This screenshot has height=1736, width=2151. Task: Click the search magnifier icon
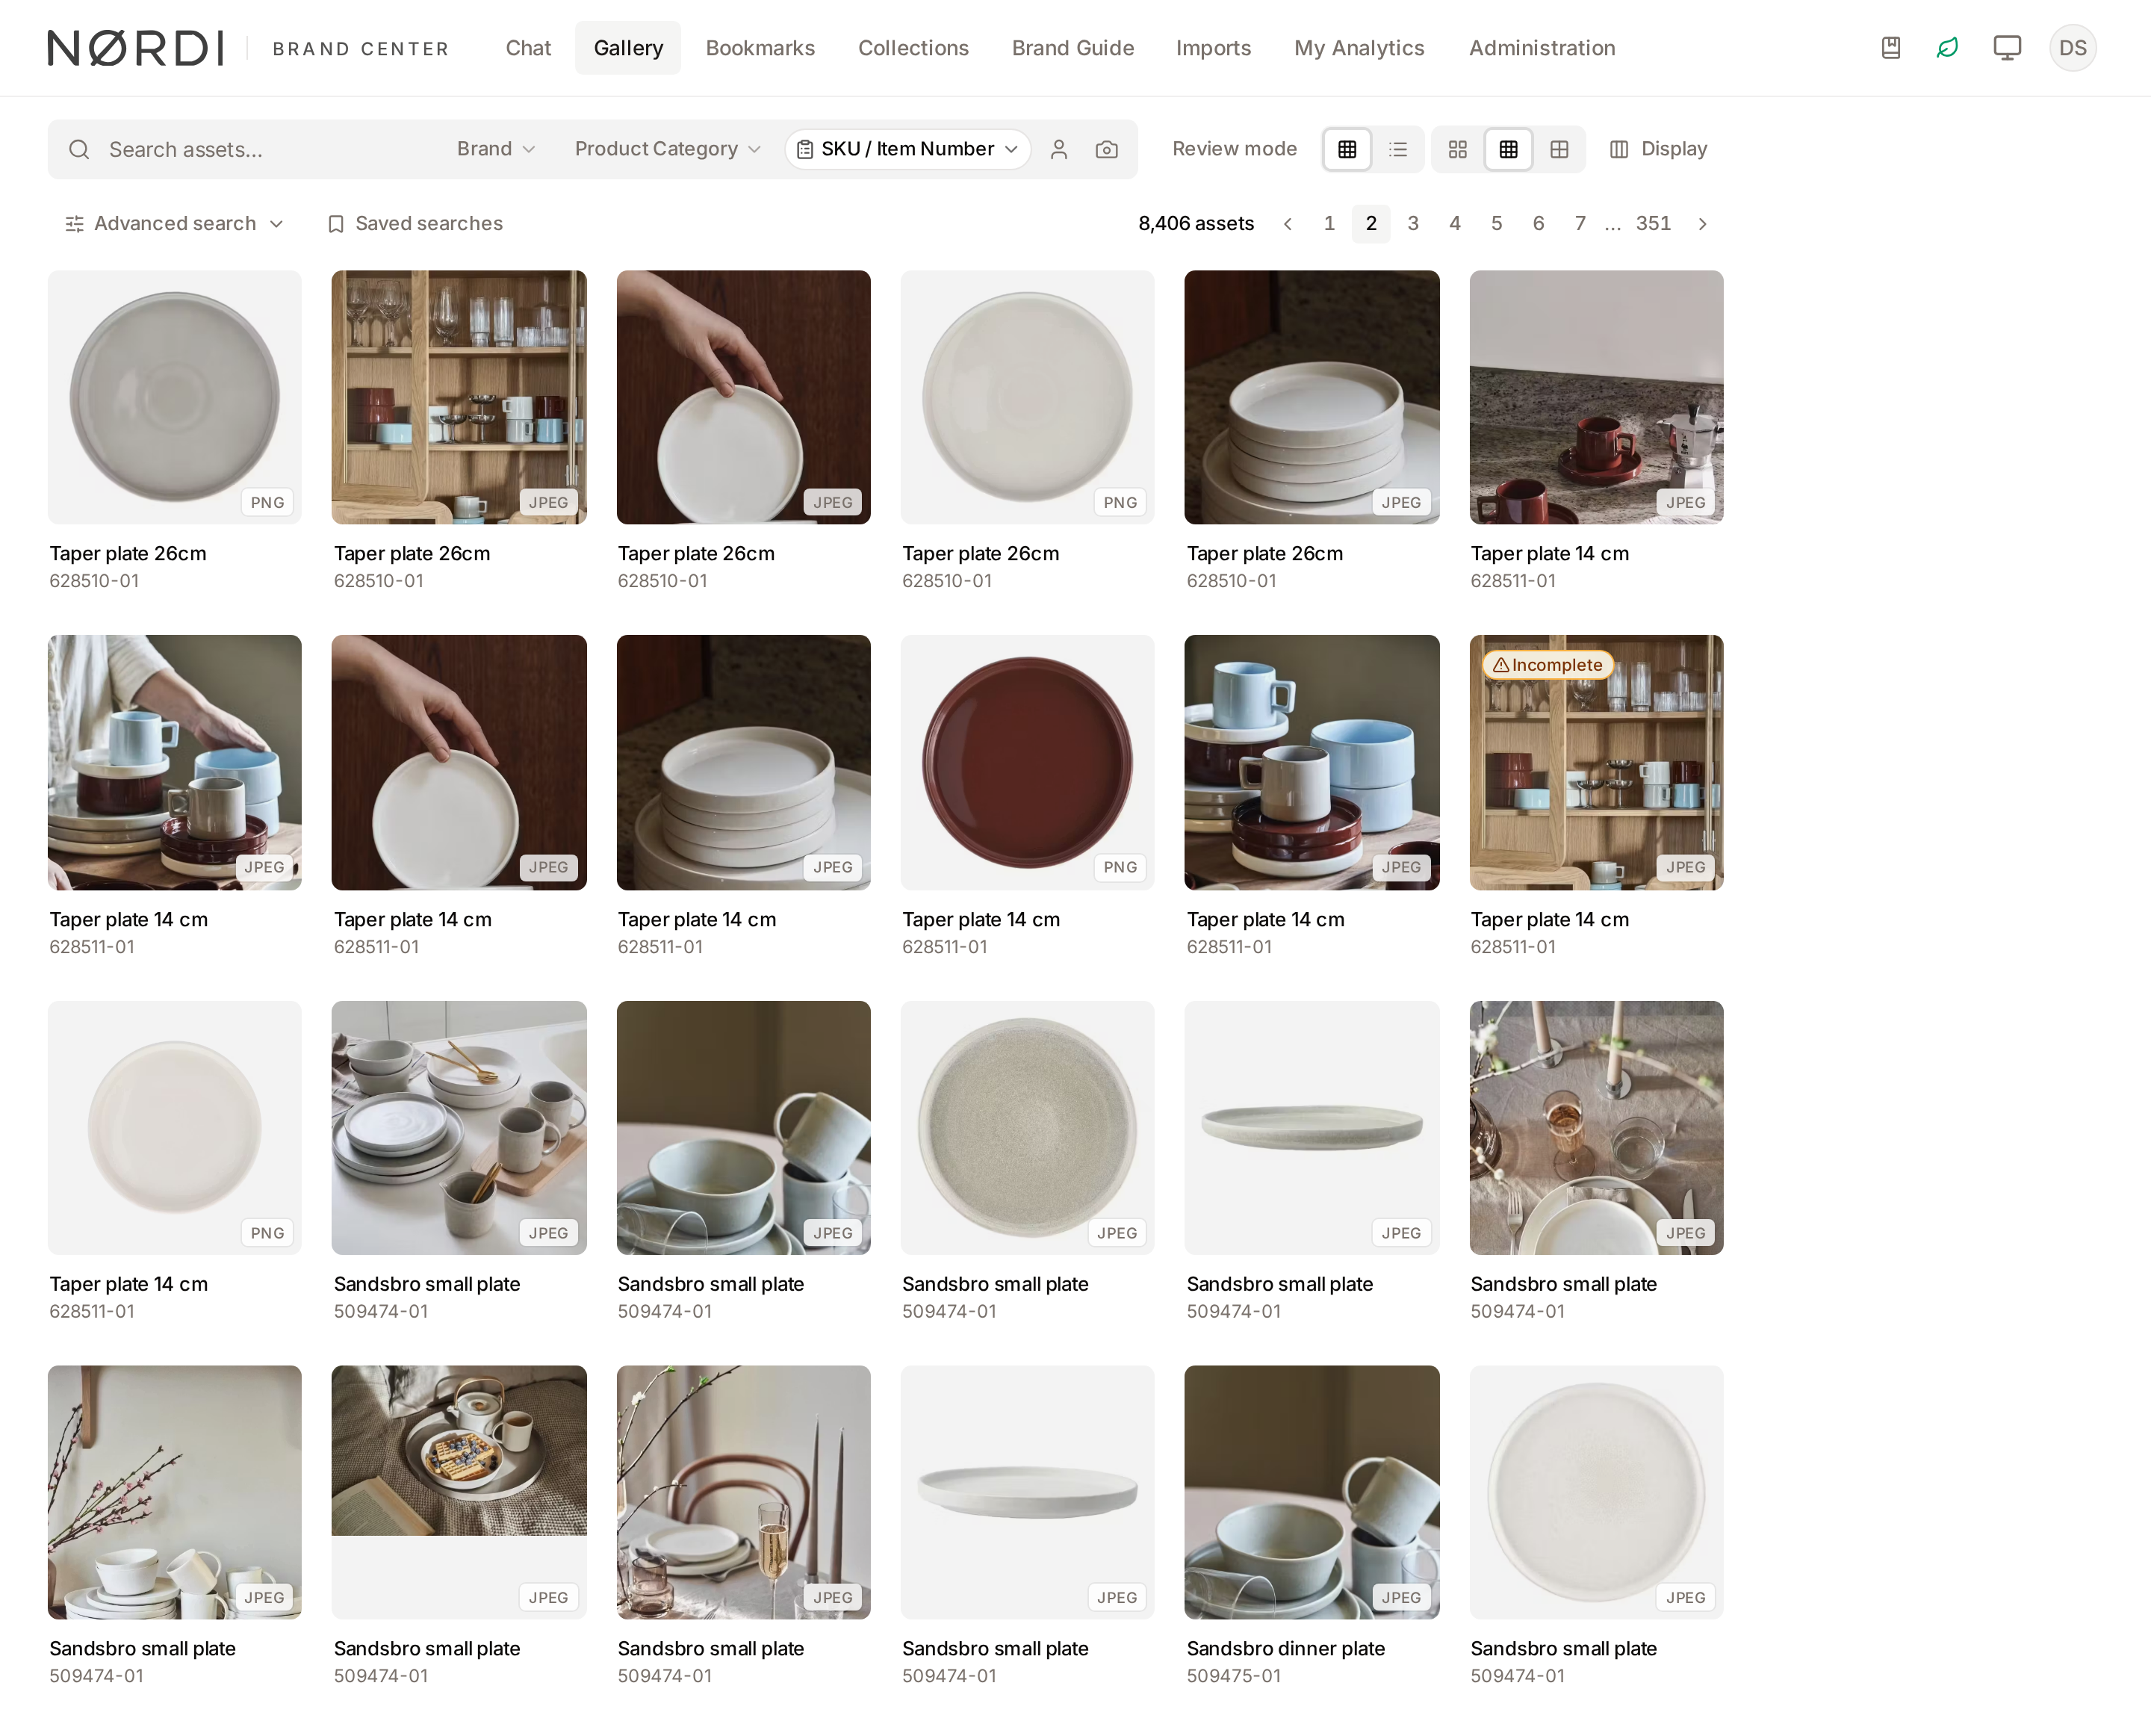tap(79, 150)
